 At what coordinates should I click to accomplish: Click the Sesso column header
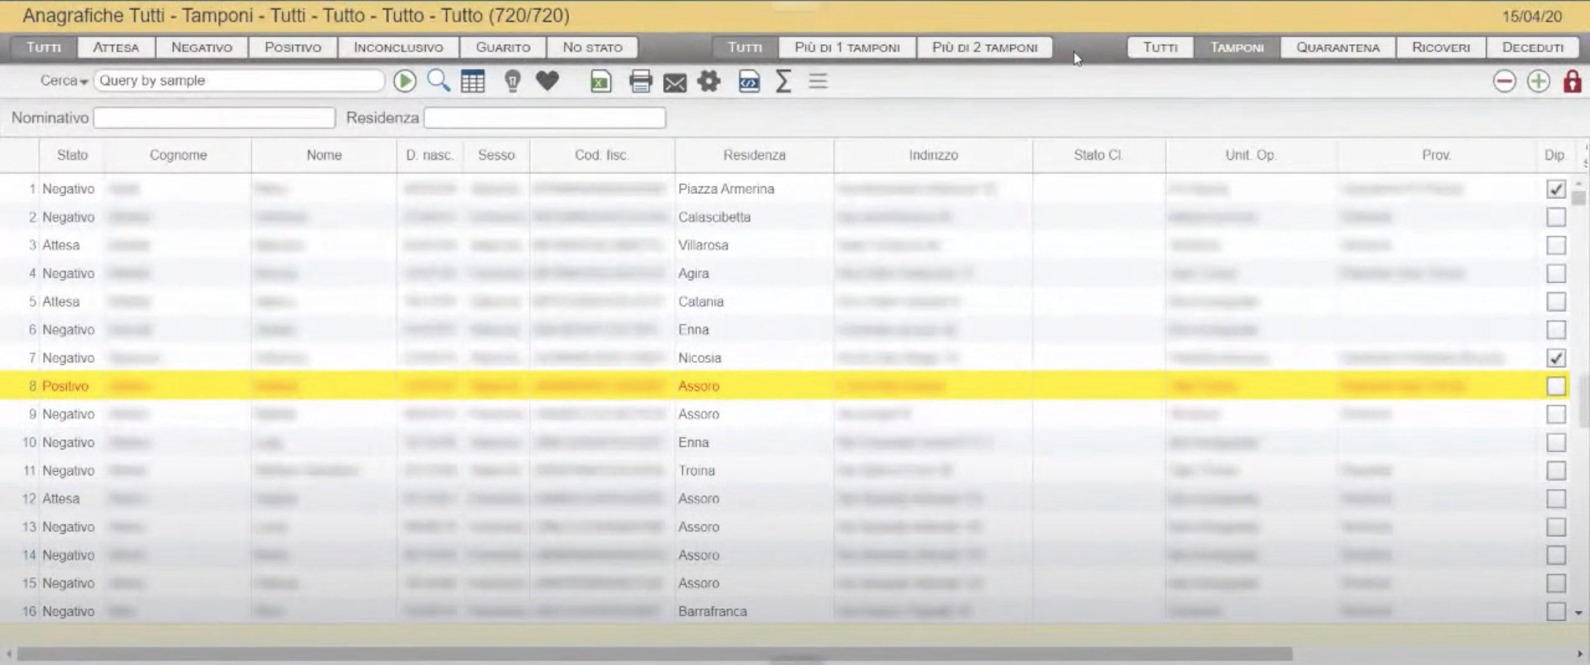point(496,155)
